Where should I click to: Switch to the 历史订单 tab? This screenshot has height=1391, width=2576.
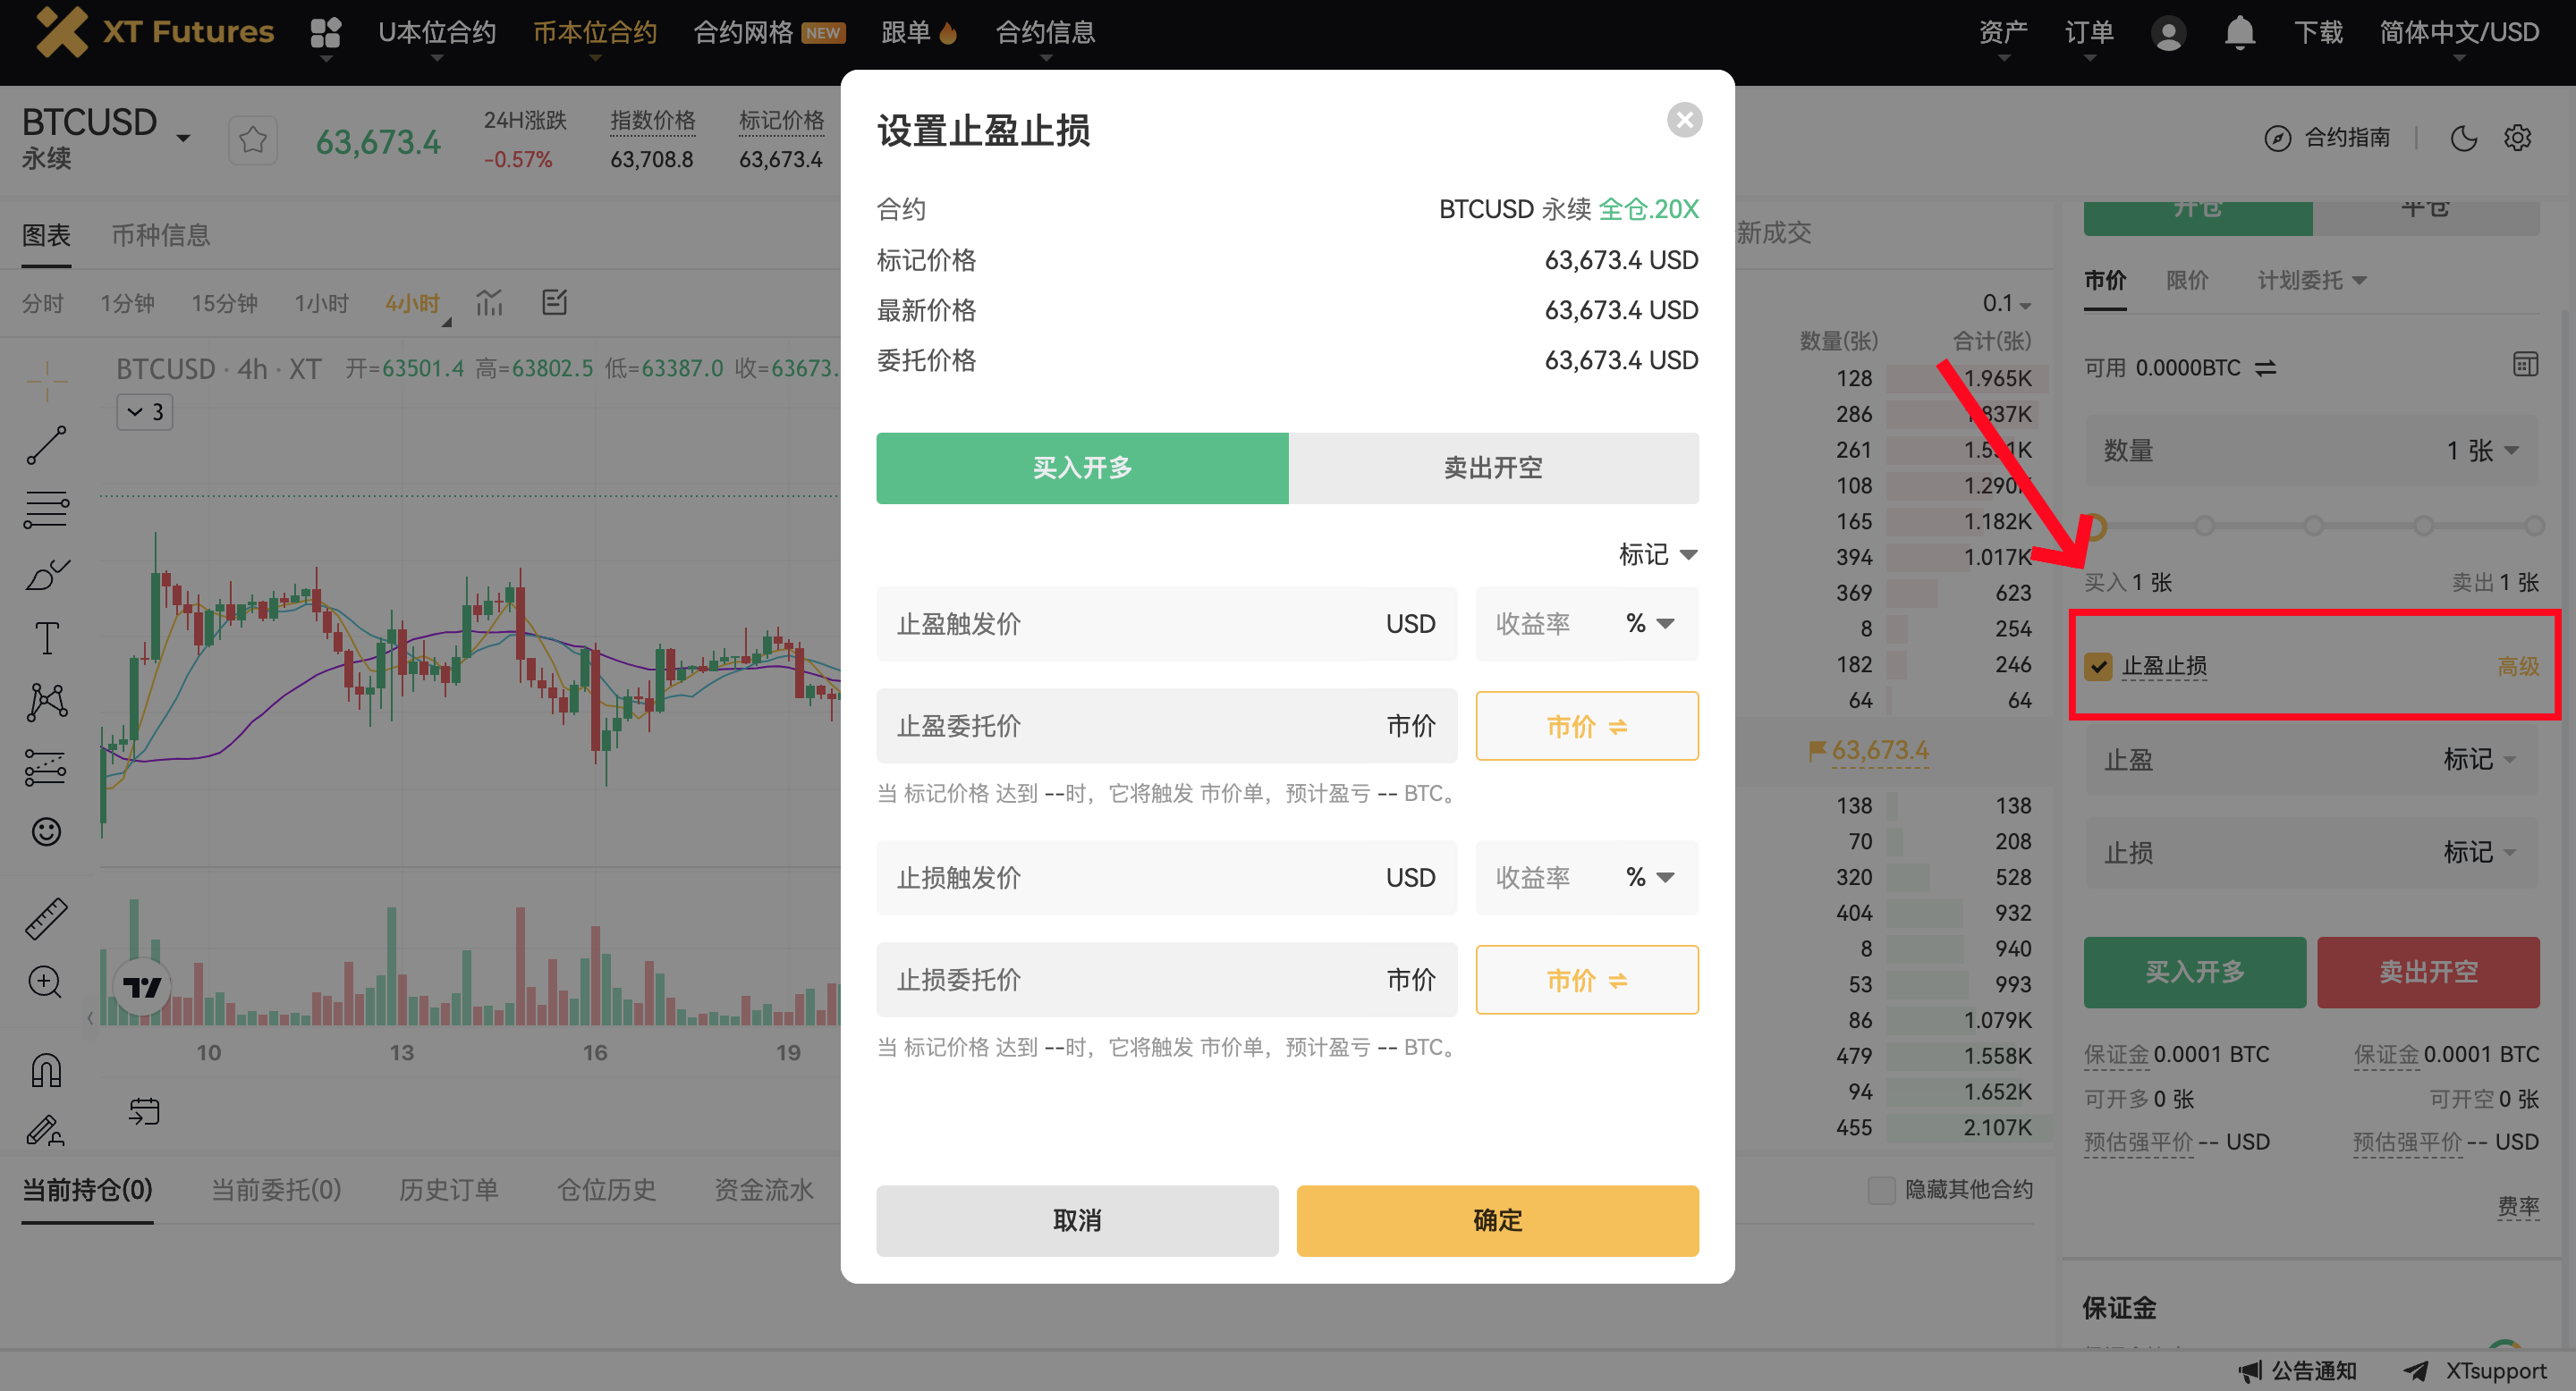tap(448, 1190)
